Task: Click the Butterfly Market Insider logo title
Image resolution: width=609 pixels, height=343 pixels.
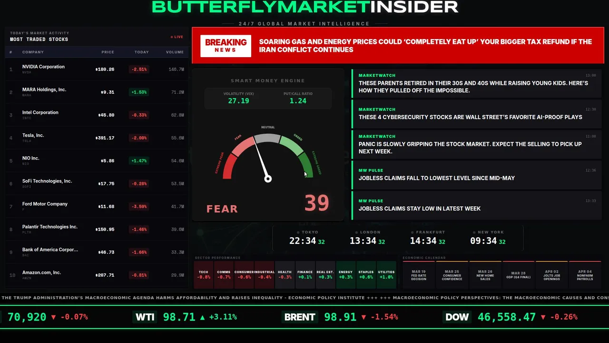Action: [305, 7]
